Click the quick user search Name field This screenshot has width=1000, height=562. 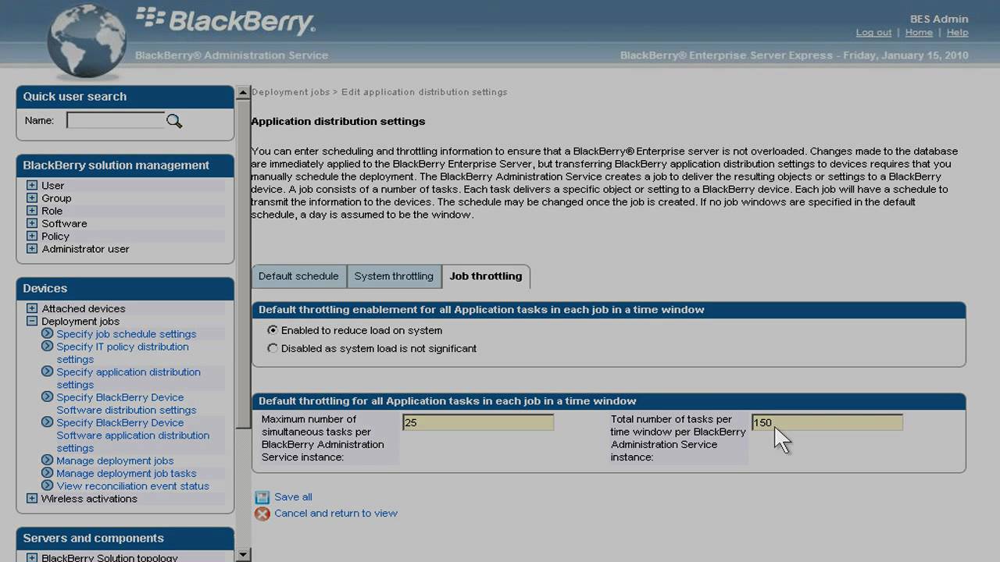(116, 120)
